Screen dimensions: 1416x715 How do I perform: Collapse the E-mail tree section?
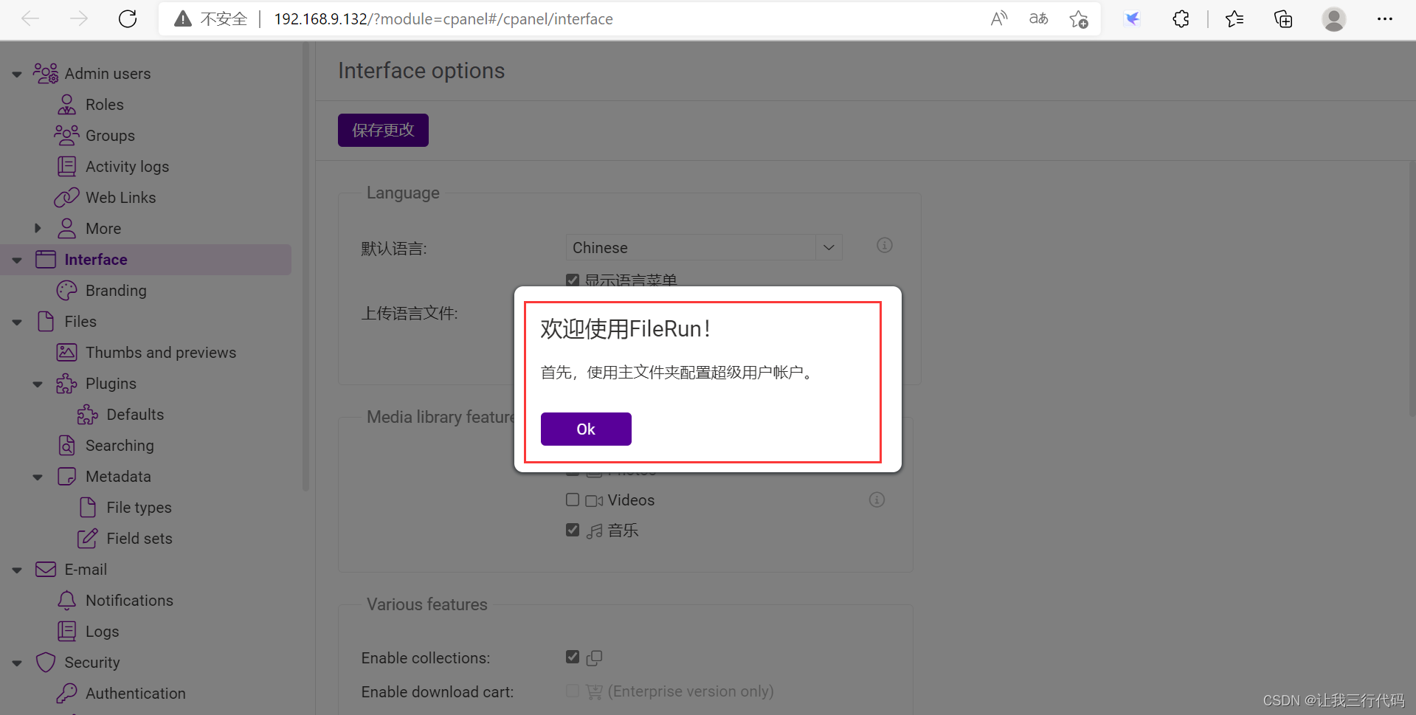(x=17, y=570)
